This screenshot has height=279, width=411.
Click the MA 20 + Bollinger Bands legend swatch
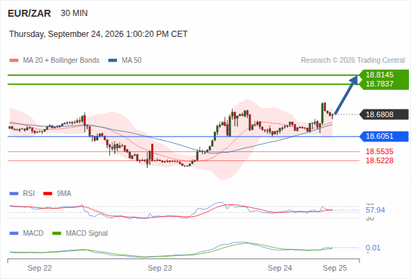coord(14,61)
